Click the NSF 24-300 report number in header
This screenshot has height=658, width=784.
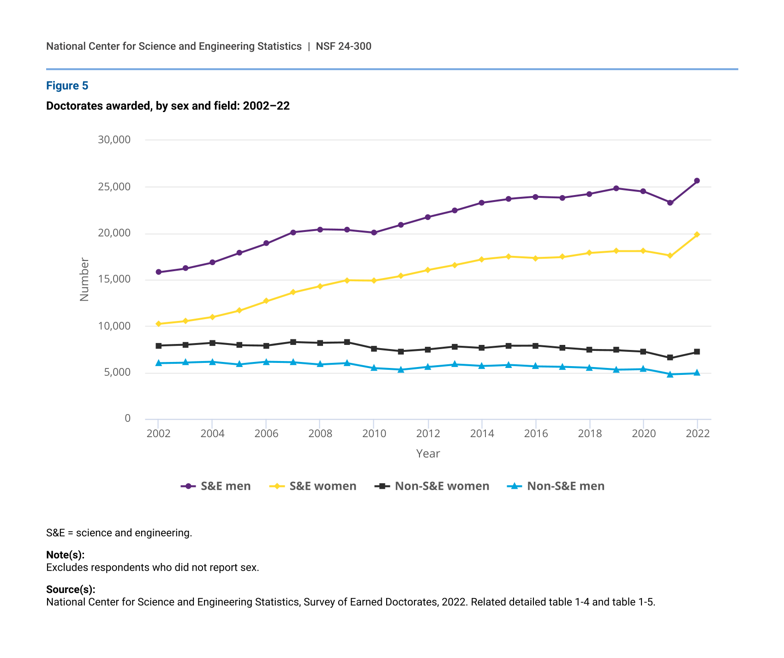pos(343,46)
